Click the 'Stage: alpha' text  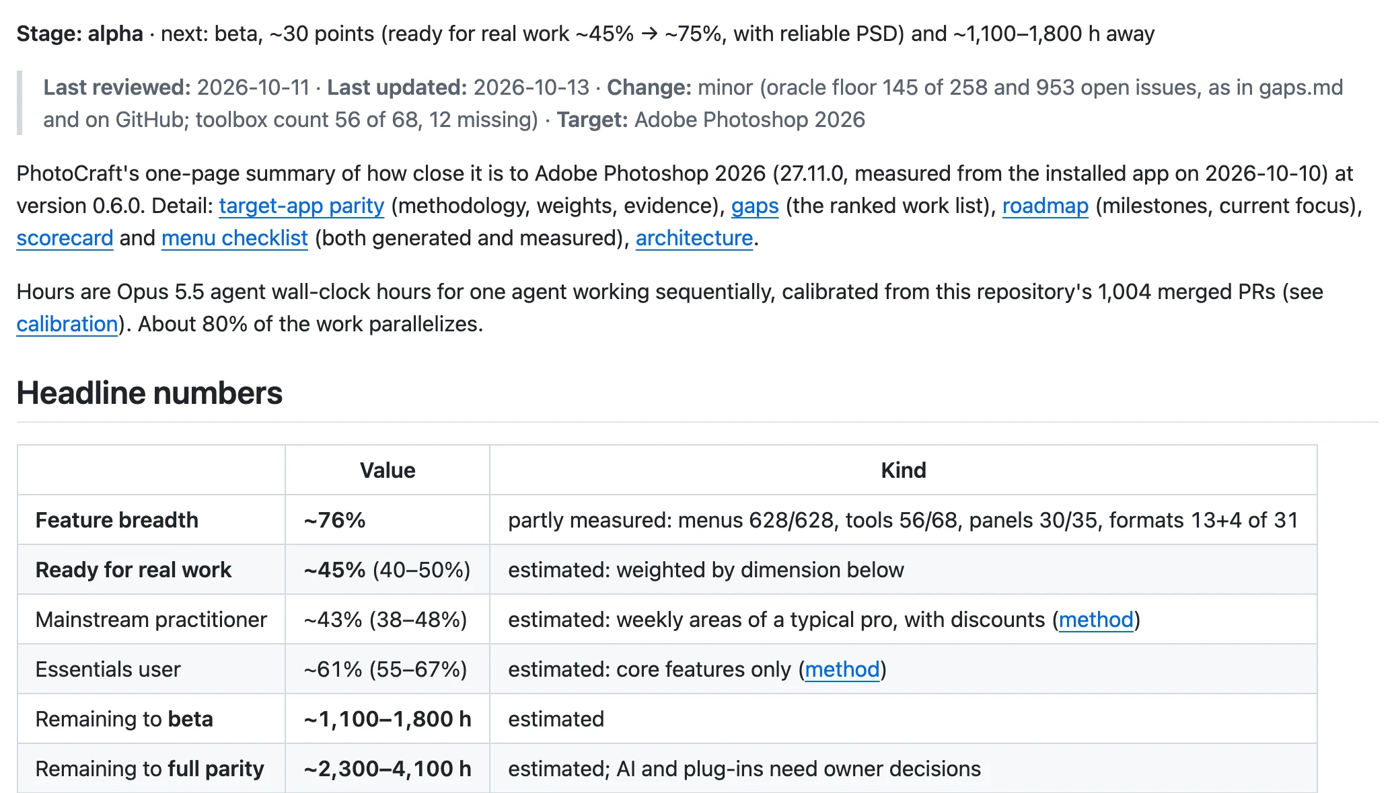click(x=79, y=34)
